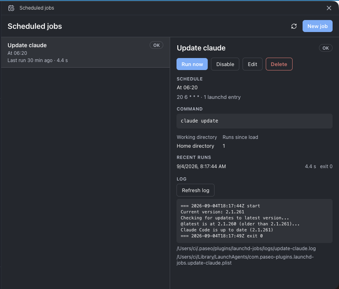Click the OK status badge in details

tap(326, 48)
